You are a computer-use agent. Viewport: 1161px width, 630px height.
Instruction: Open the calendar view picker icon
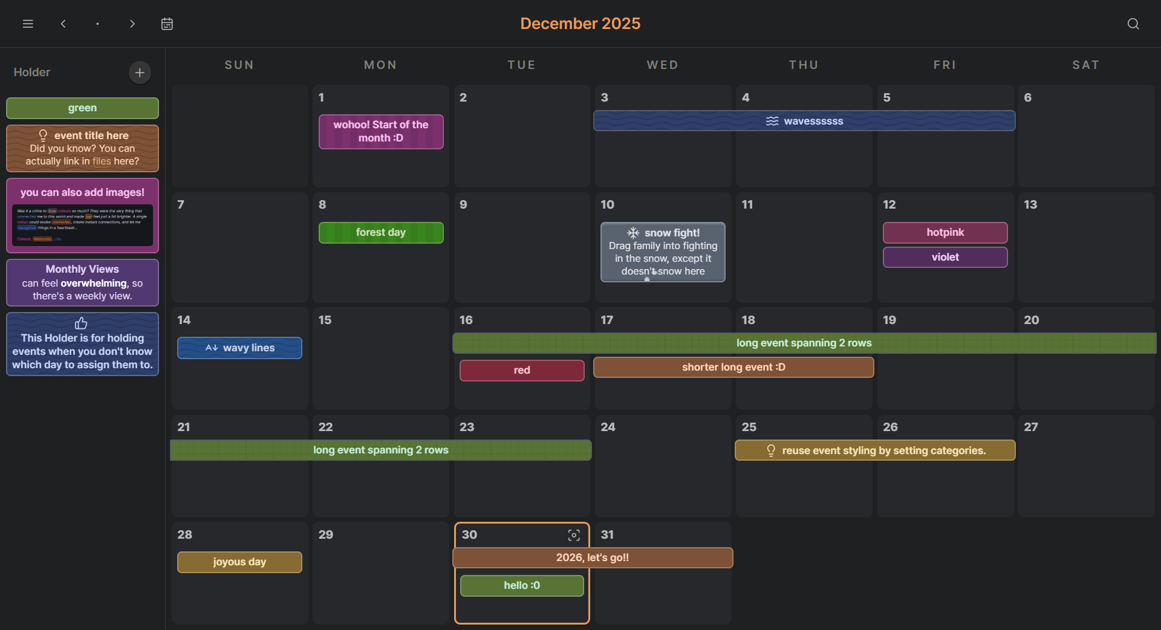pos(167,24)
